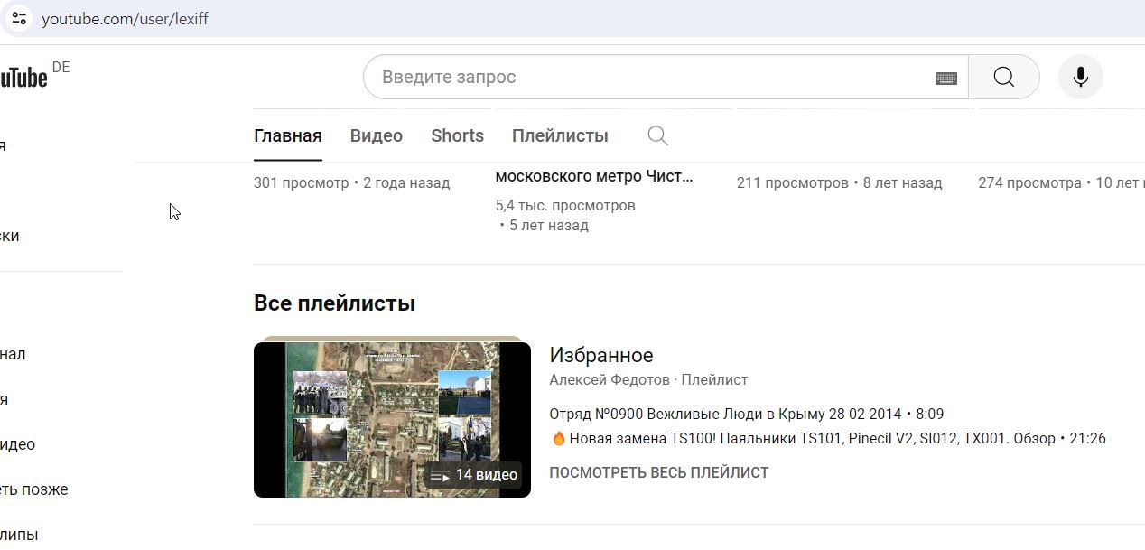Click the Плейлист label under Избранное

[714, 379]
